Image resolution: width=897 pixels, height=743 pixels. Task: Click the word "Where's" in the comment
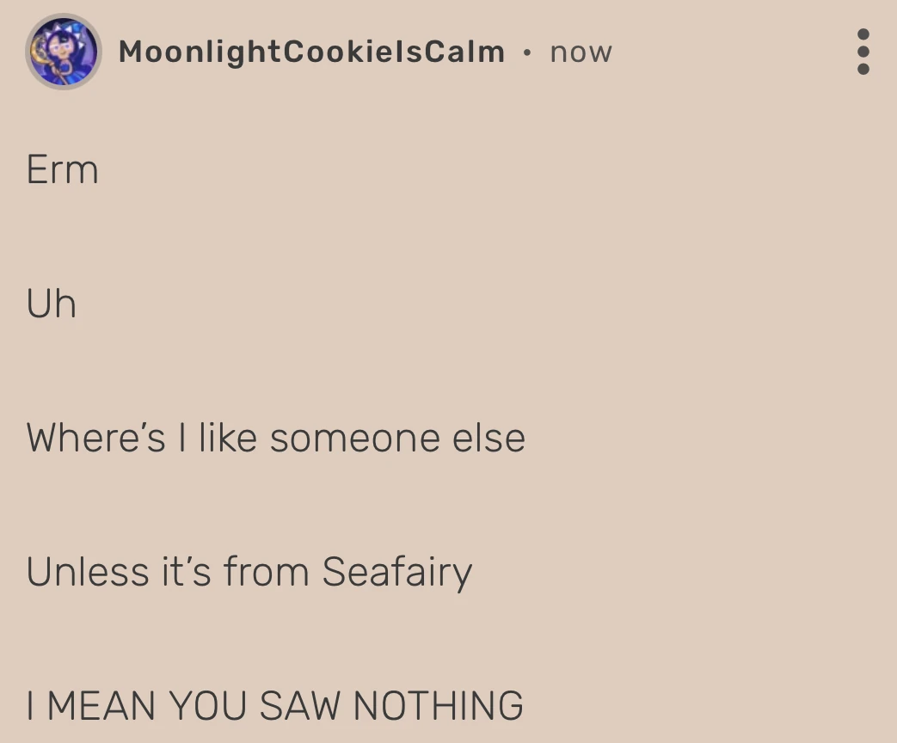point(95,438)
